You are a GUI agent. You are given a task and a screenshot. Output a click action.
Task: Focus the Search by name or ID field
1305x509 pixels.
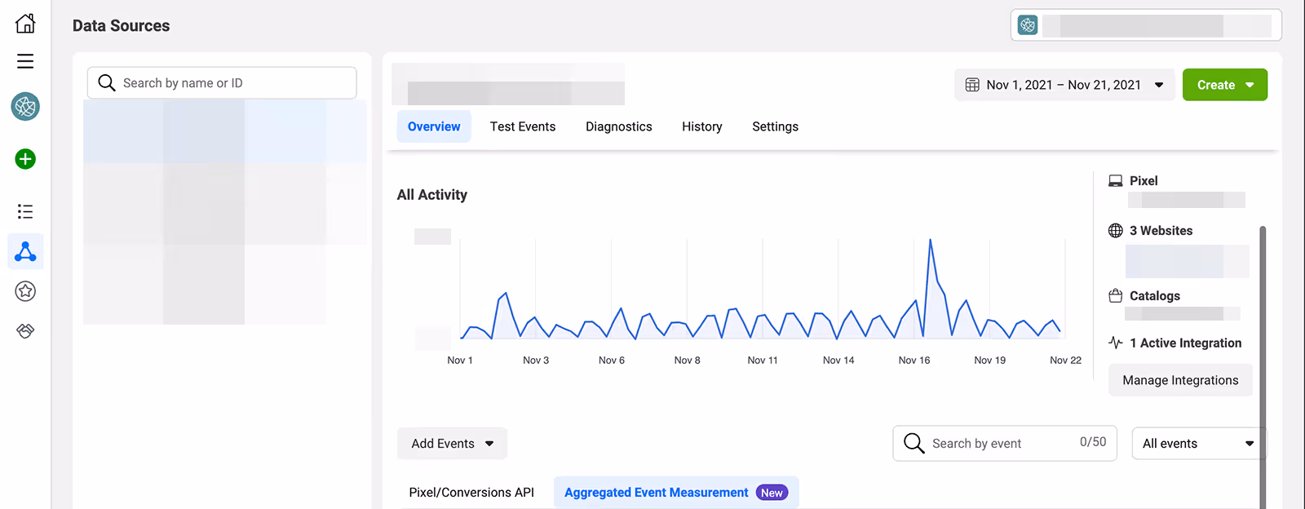[222, 83]
